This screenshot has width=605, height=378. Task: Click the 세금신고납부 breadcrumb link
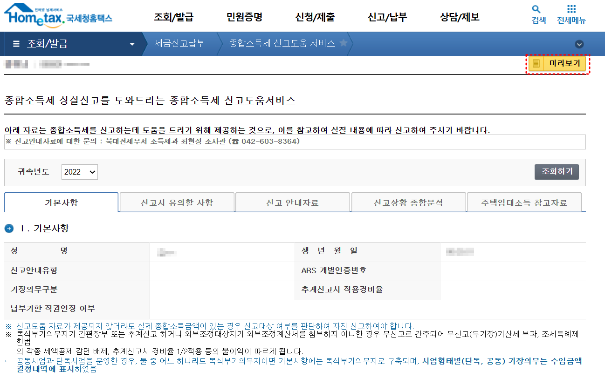coord(180,44)
